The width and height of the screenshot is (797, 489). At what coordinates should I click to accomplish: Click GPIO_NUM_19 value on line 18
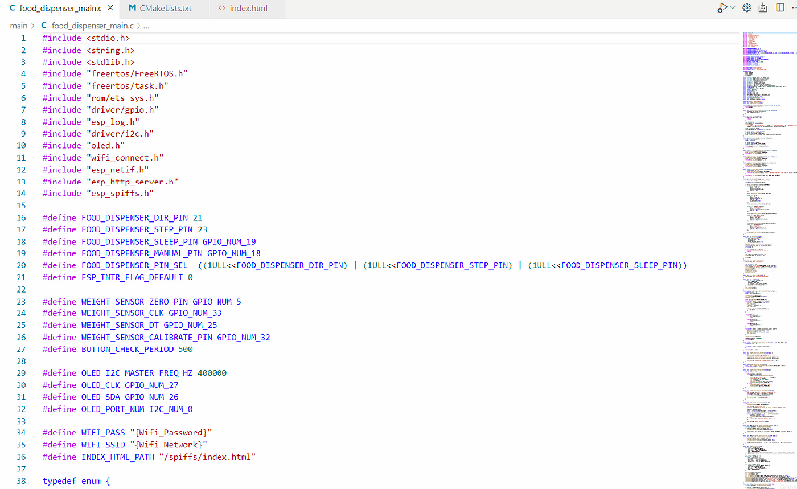pos(229,241)
